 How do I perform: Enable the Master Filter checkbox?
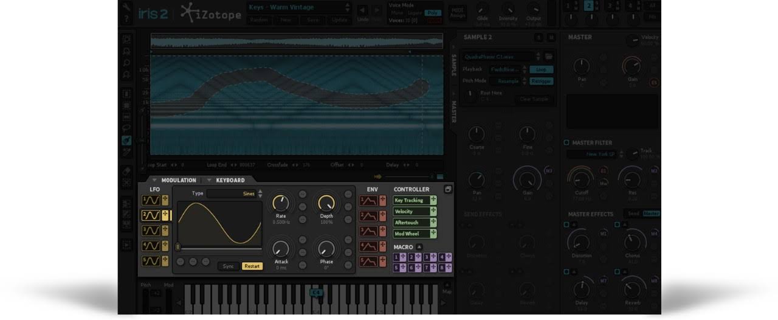click(x=566, y=142)
